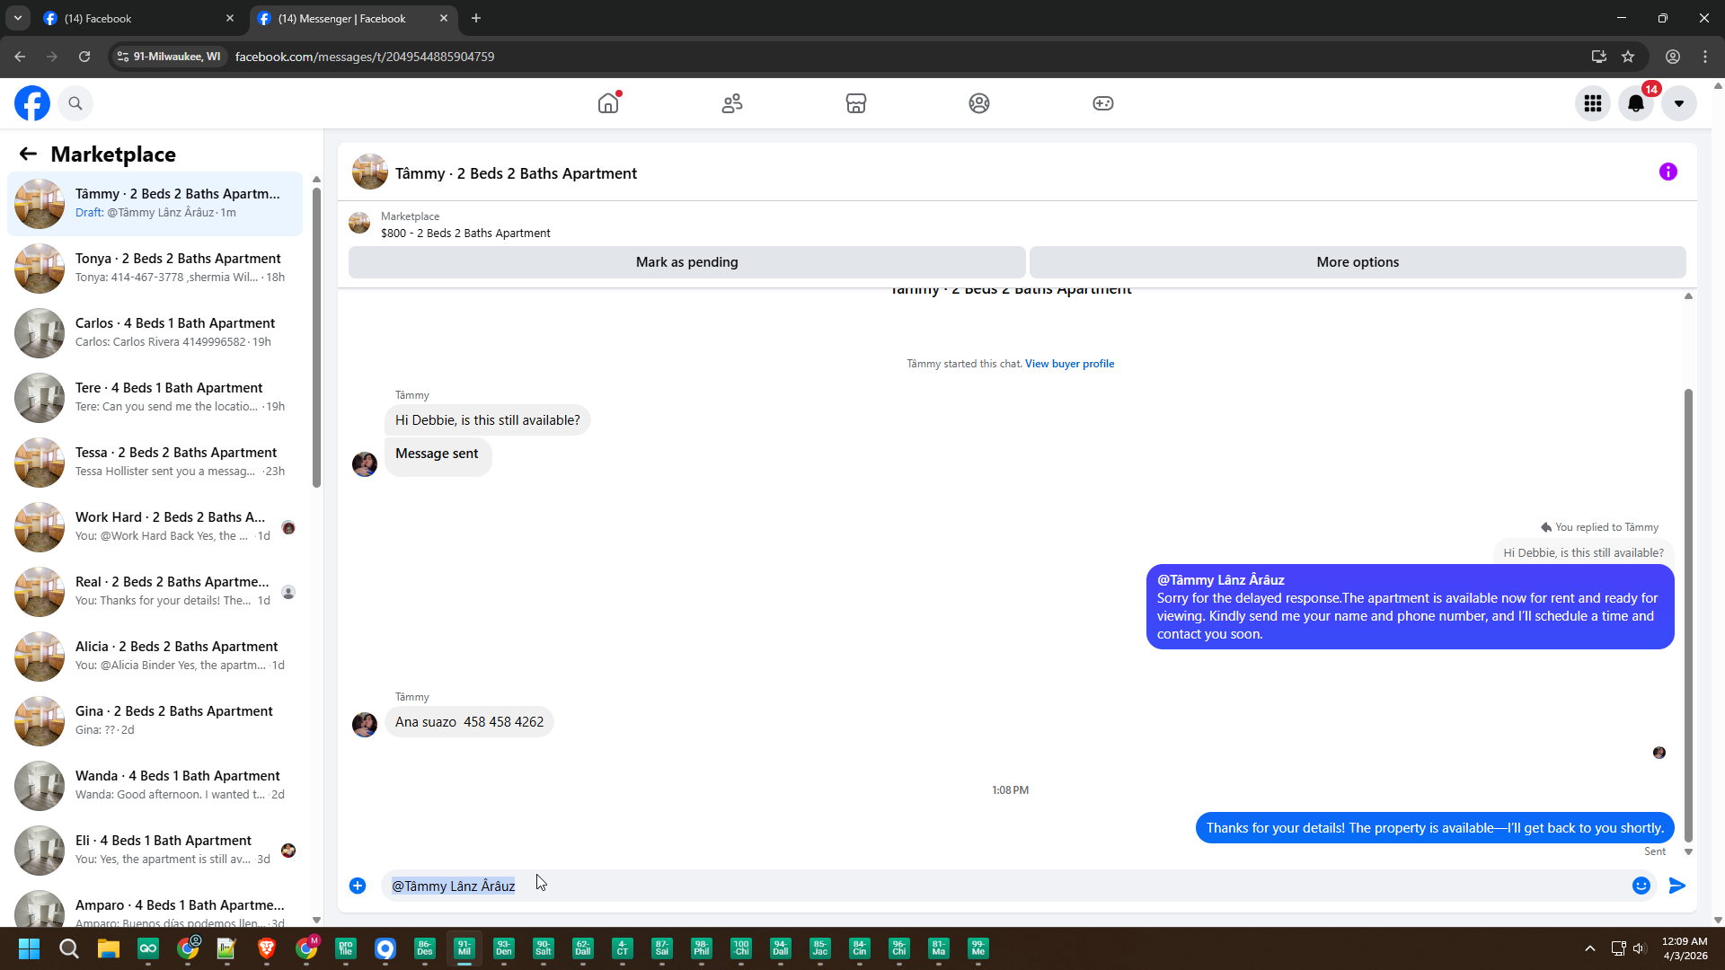The width and height of the screenshot is (1725, 970).
Task: Open the emoji picker in message box
Action: tap(1641, 886)
